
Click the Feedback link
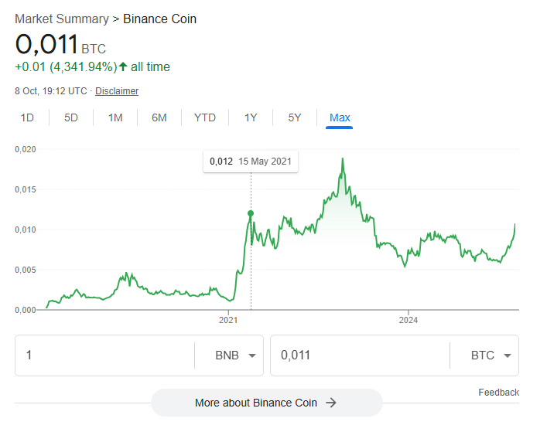498,393
